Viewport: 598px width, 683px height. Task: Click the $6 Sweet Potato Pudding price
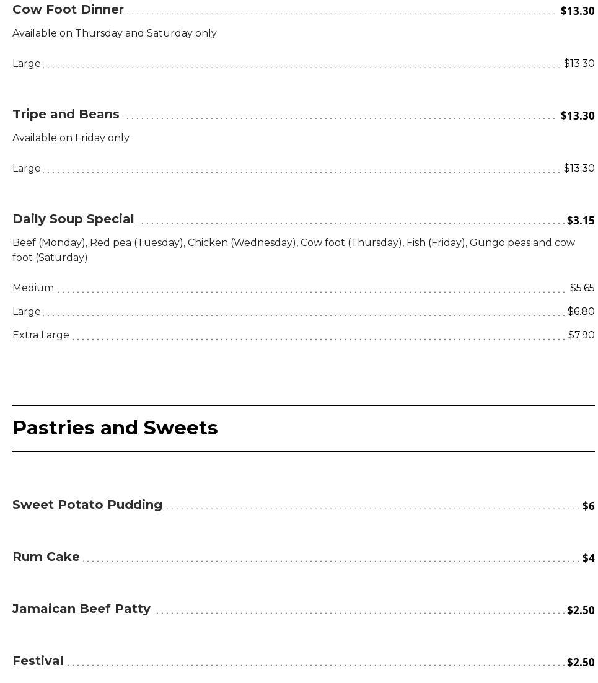(x=588, y=506)
